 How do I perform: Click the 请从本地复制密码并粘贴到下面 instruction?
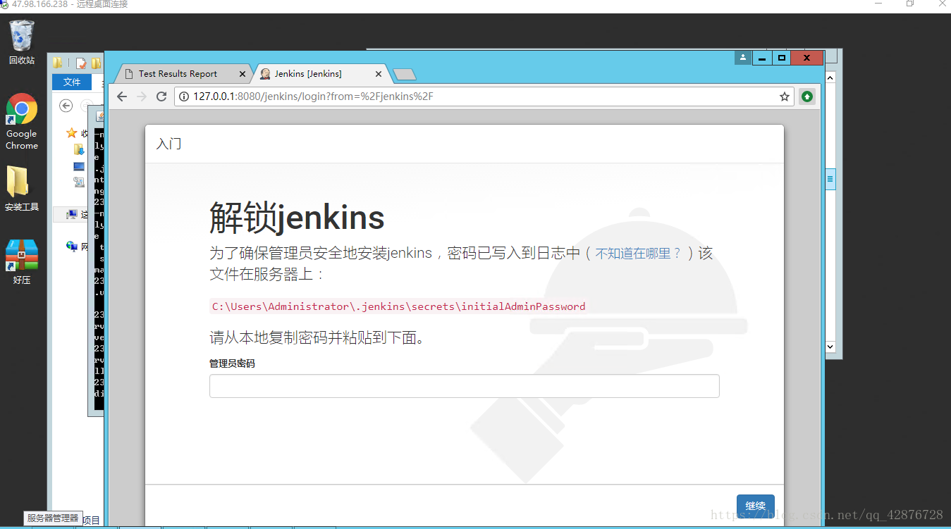coord(319,338)
